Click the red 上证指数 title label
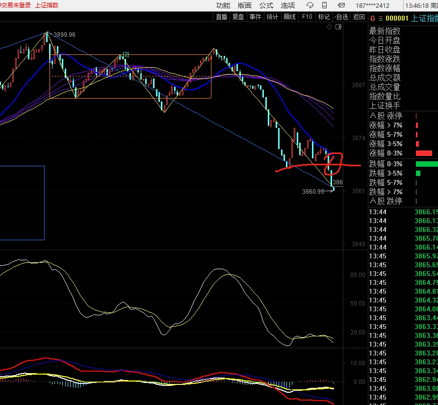Viewport: 438px width, 405px height. click(x=47, y=5)
